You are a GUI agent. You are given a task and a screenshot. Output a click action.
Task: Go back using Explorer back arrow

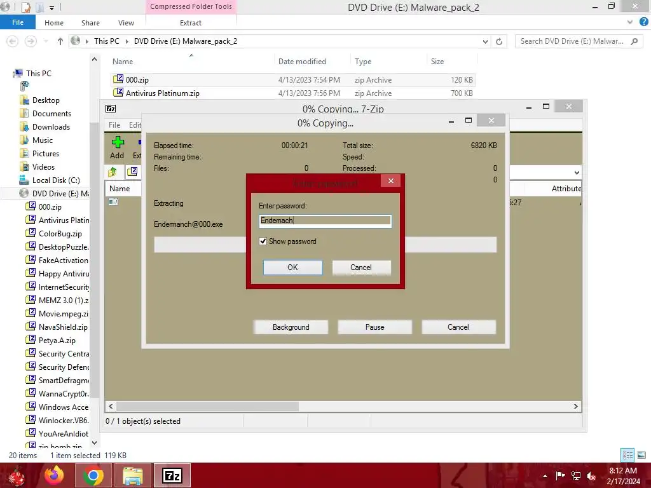click(13, 41)
